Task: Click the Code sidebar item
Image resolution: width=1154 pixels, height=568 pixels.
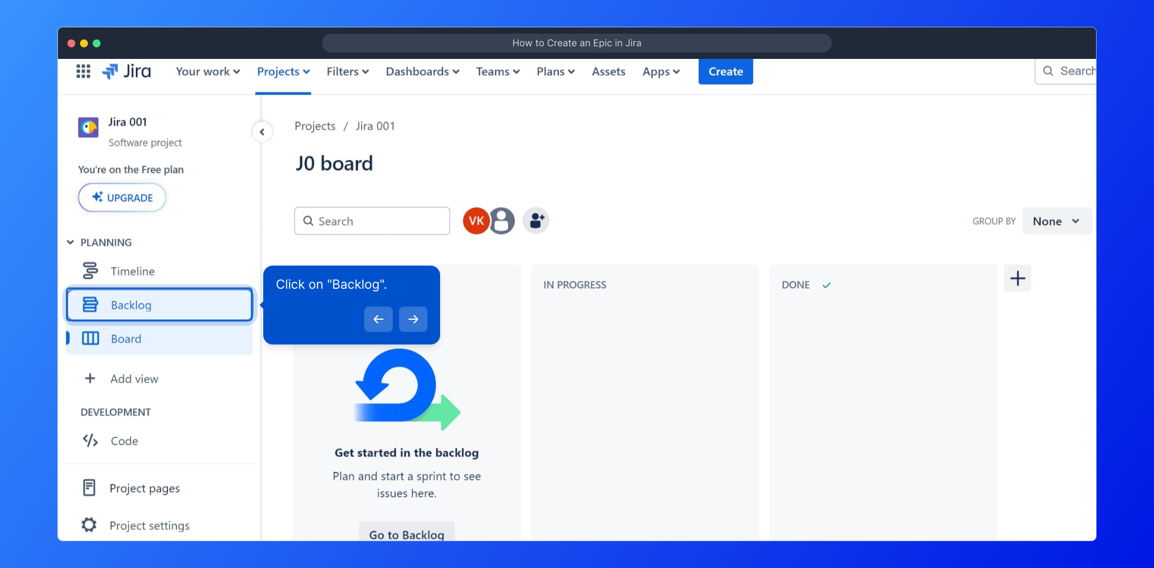Action: [124, 441]
